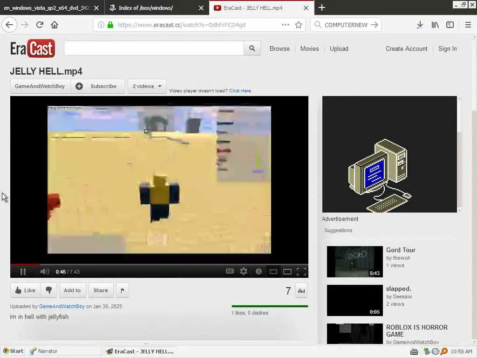Viewport: 477px width, 358px height.
Task: Open video statistics bar chart icon
Action: 301,291
